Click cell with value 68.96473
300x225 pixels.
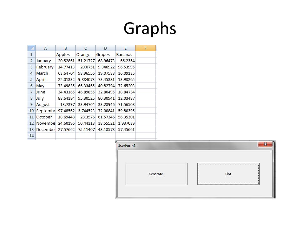pyautogui.click(x=105, y=61)
